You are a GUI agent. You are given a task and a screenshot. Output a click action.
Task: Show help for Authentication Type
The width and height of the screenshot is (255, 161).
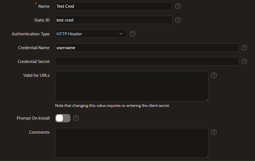coord(132,34)
